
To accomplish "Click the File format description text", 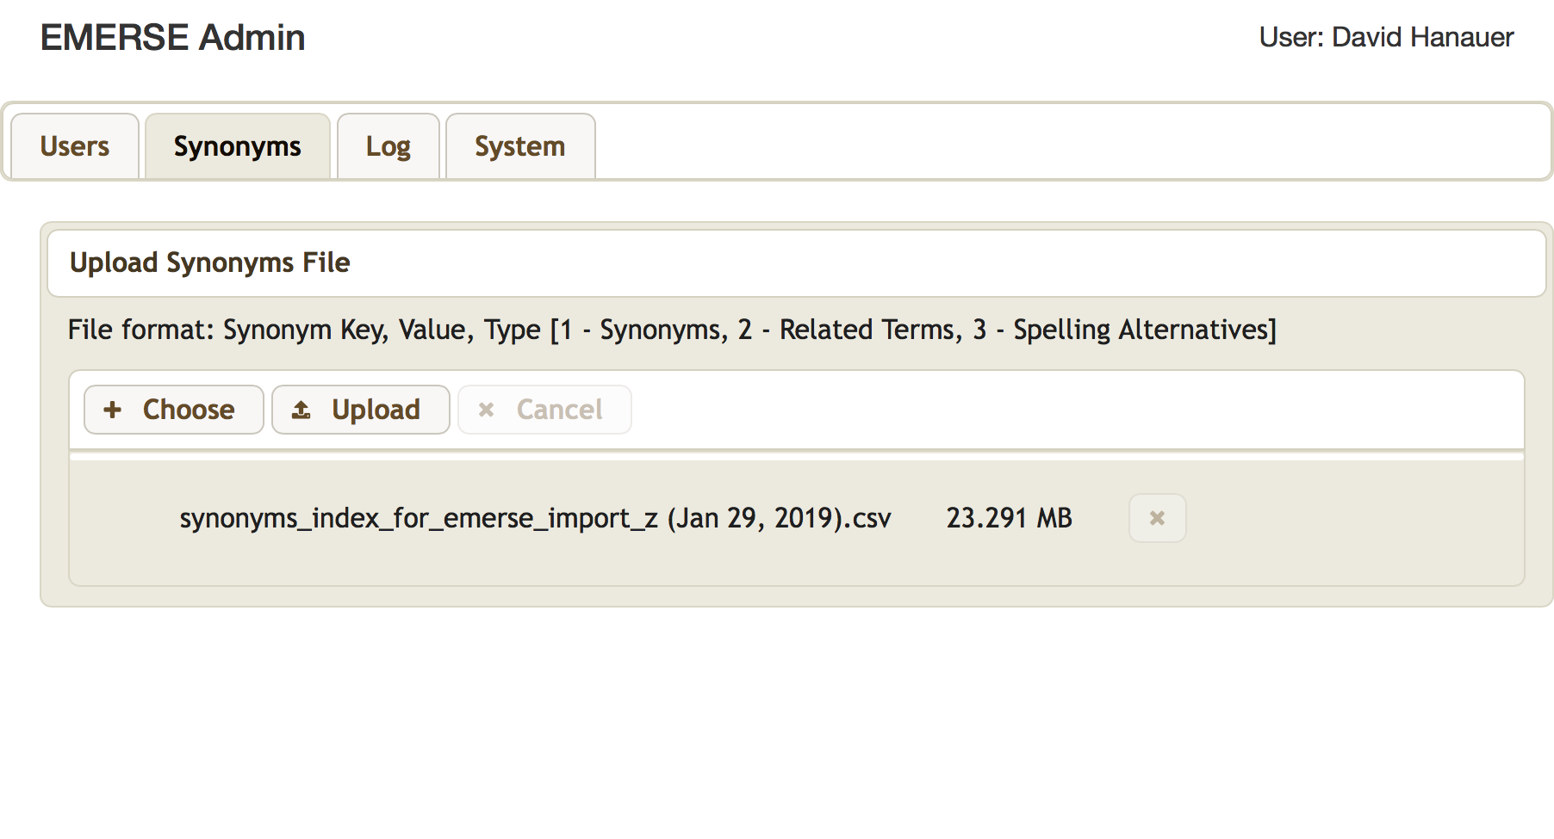I will coord(672,330).
